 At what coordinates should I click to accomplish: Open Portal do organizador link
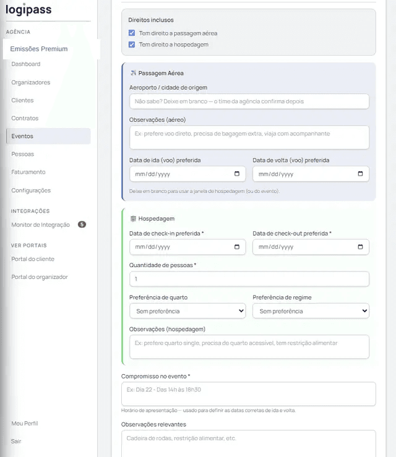[40, 277]
